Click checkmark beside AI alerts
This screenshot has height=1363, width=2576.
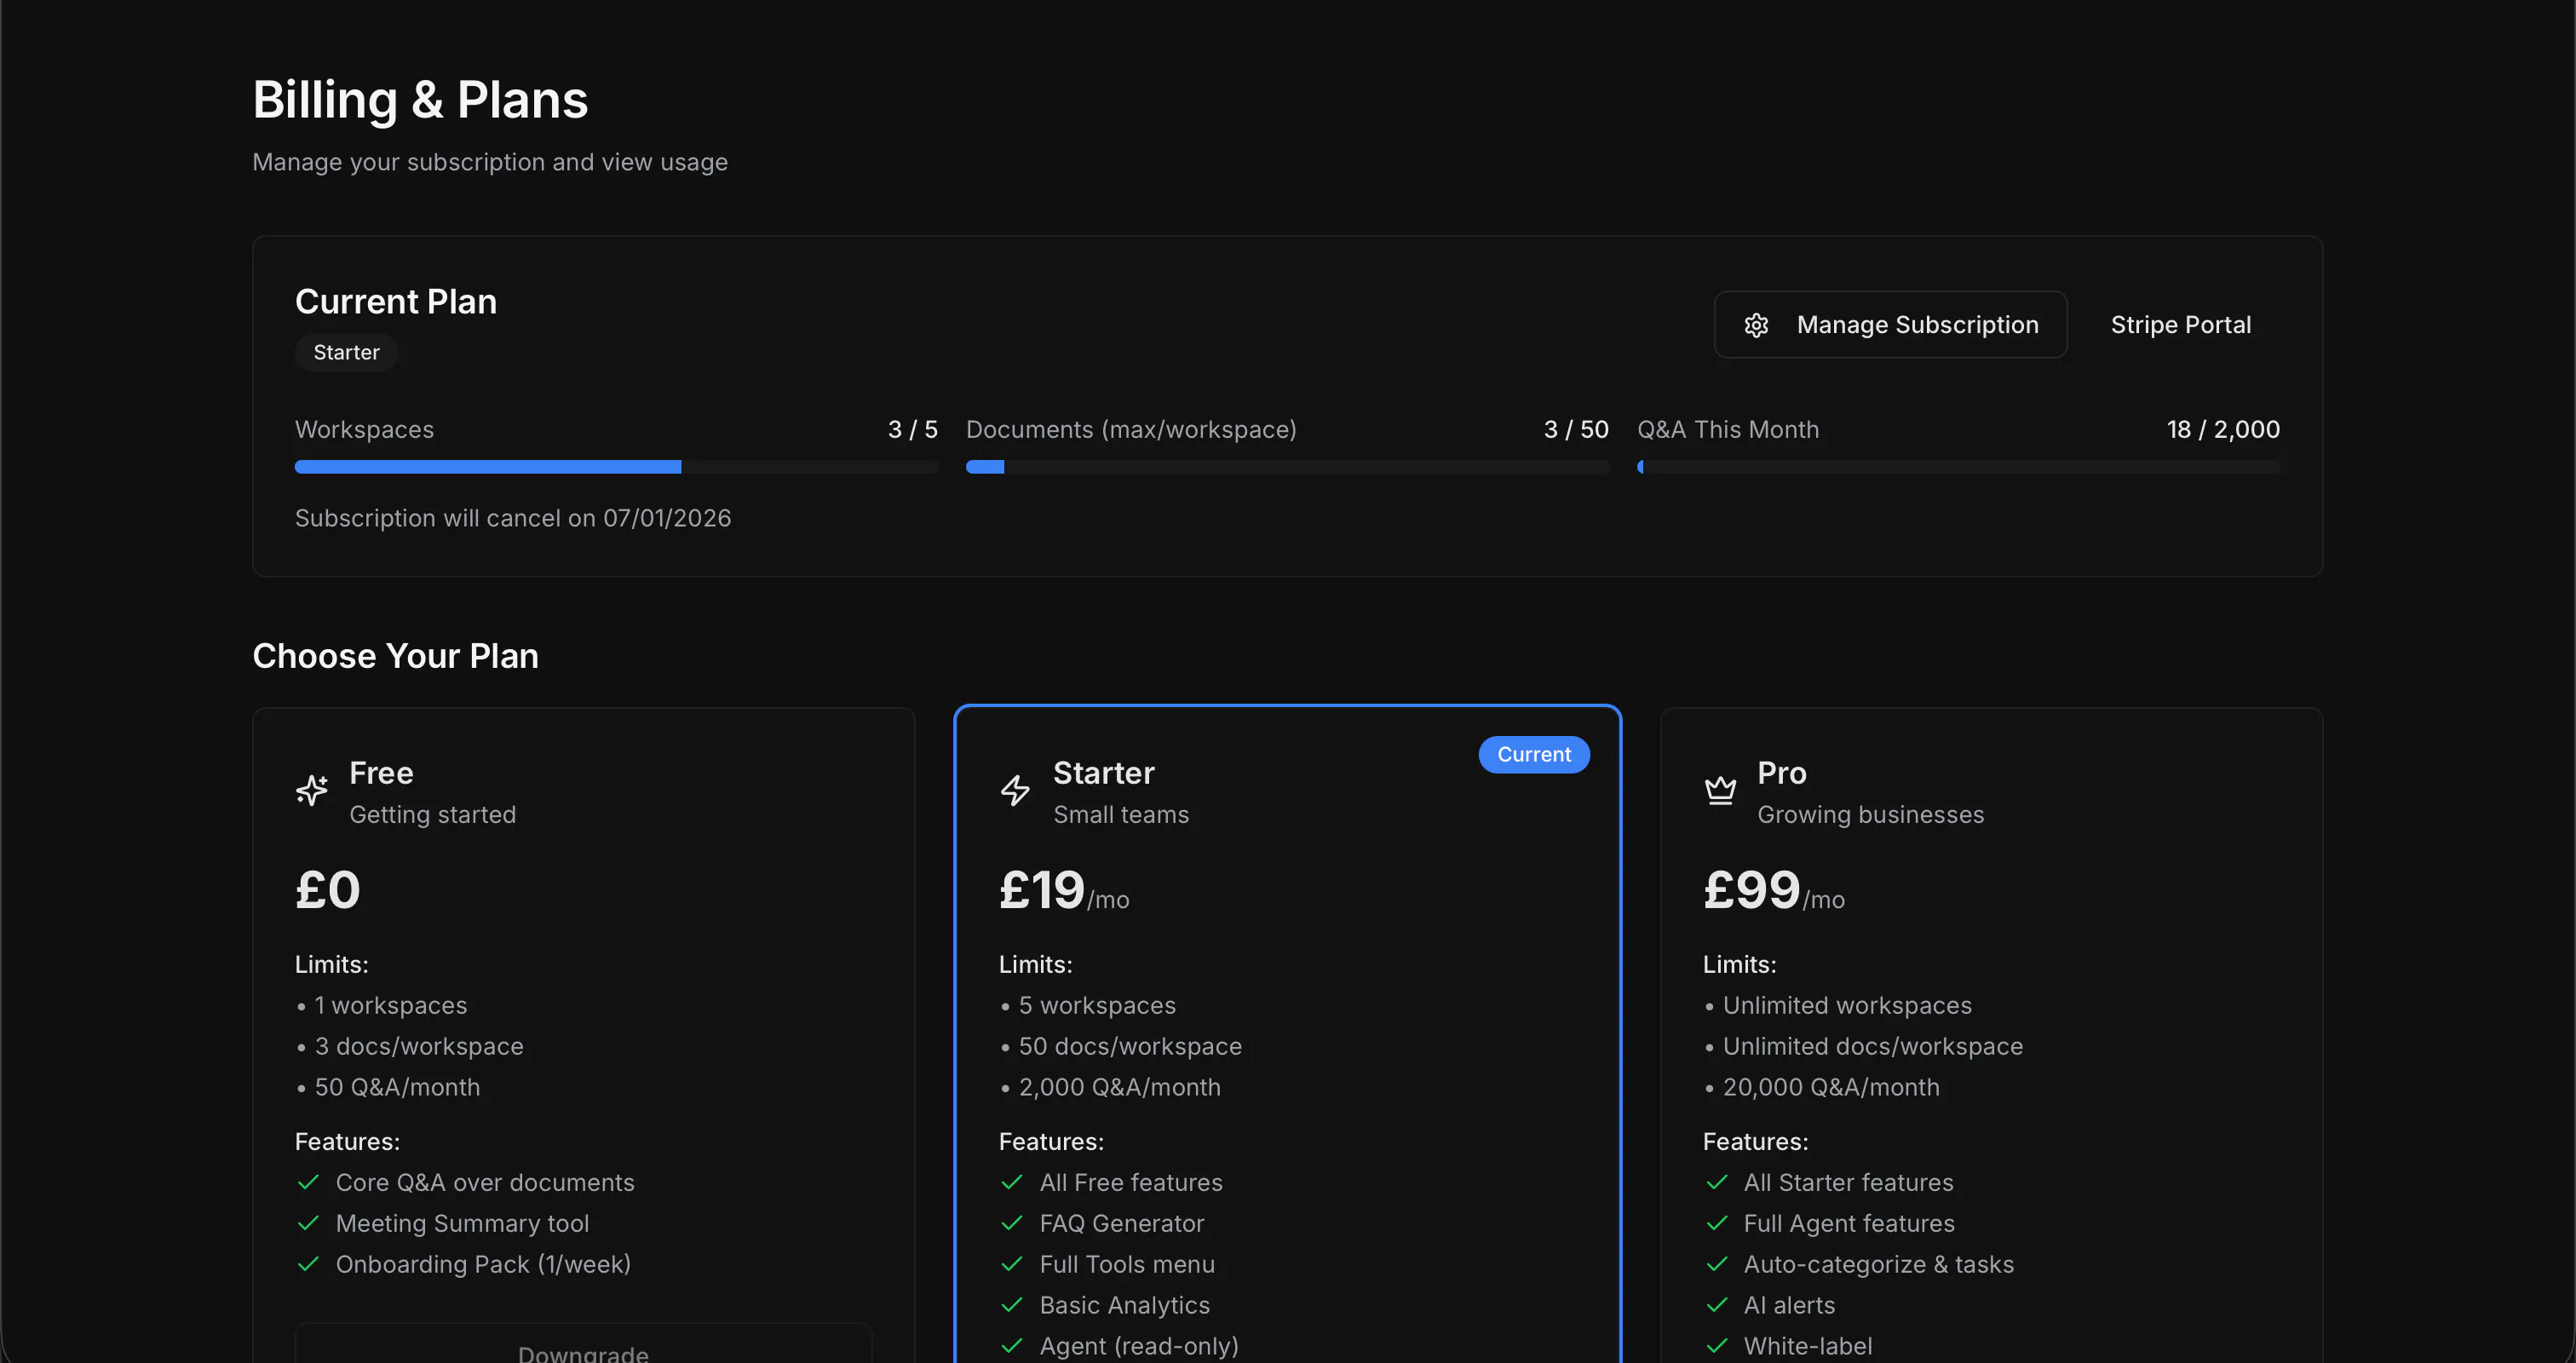click(1717, 1305)
